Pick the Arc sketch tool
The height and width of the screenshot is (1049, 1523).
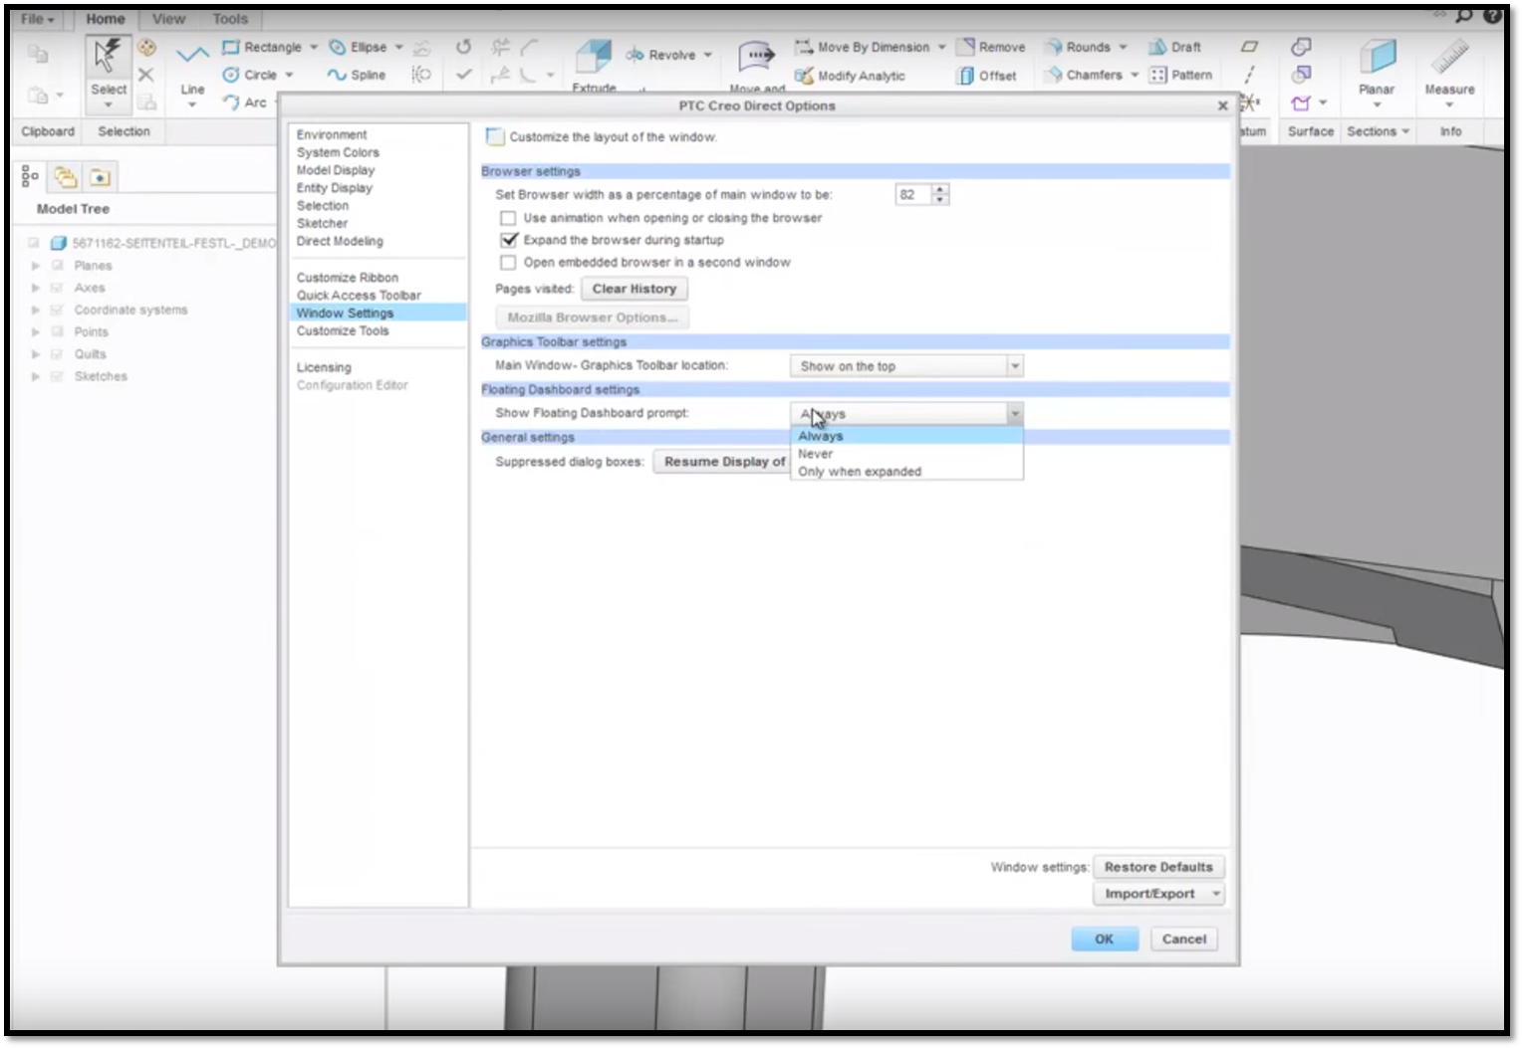click(245, 102)
